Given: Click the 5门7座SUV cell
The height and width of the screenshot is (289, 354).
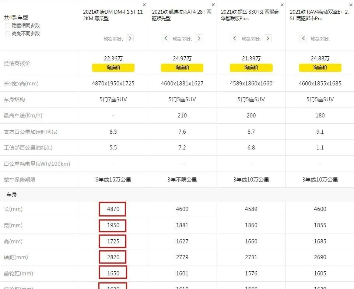Looking at the screenshot, I should (113, 99).
